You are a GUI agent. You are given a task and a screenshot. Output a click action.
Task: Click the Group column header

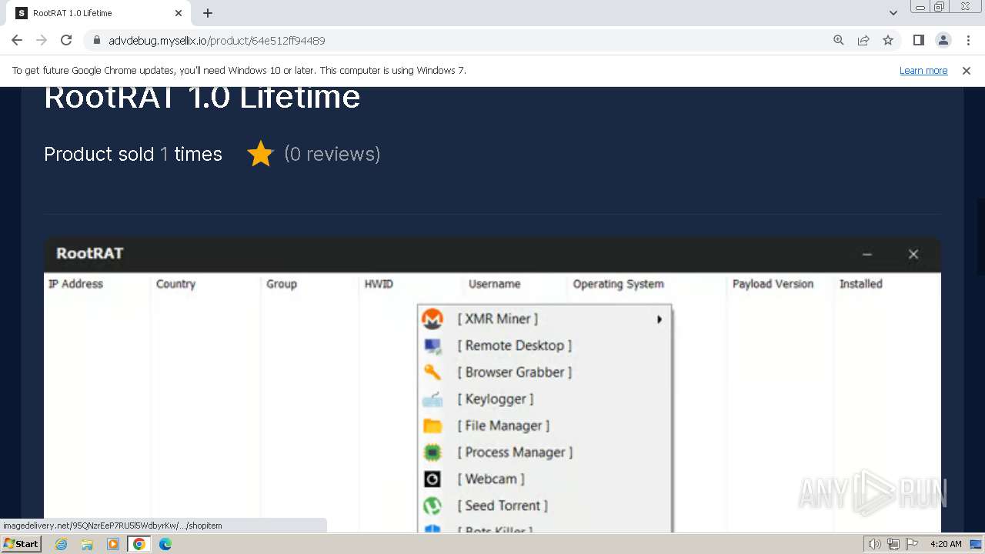(282, 284)
